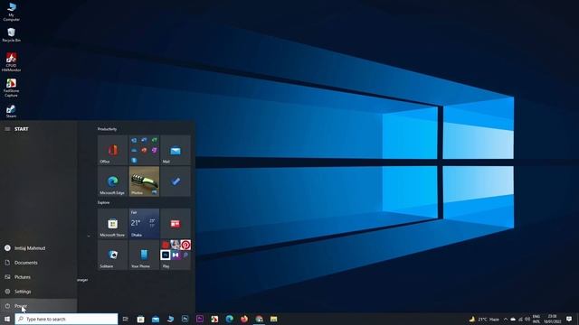Open the To Do checkmark tile
The width and height of the screenshot is (579, 325).
coord(176,181)
